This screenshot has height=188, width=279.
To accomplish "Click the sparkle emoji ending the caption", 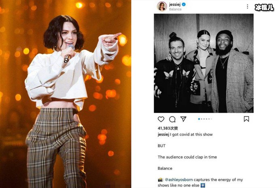I will coord(203,186).
